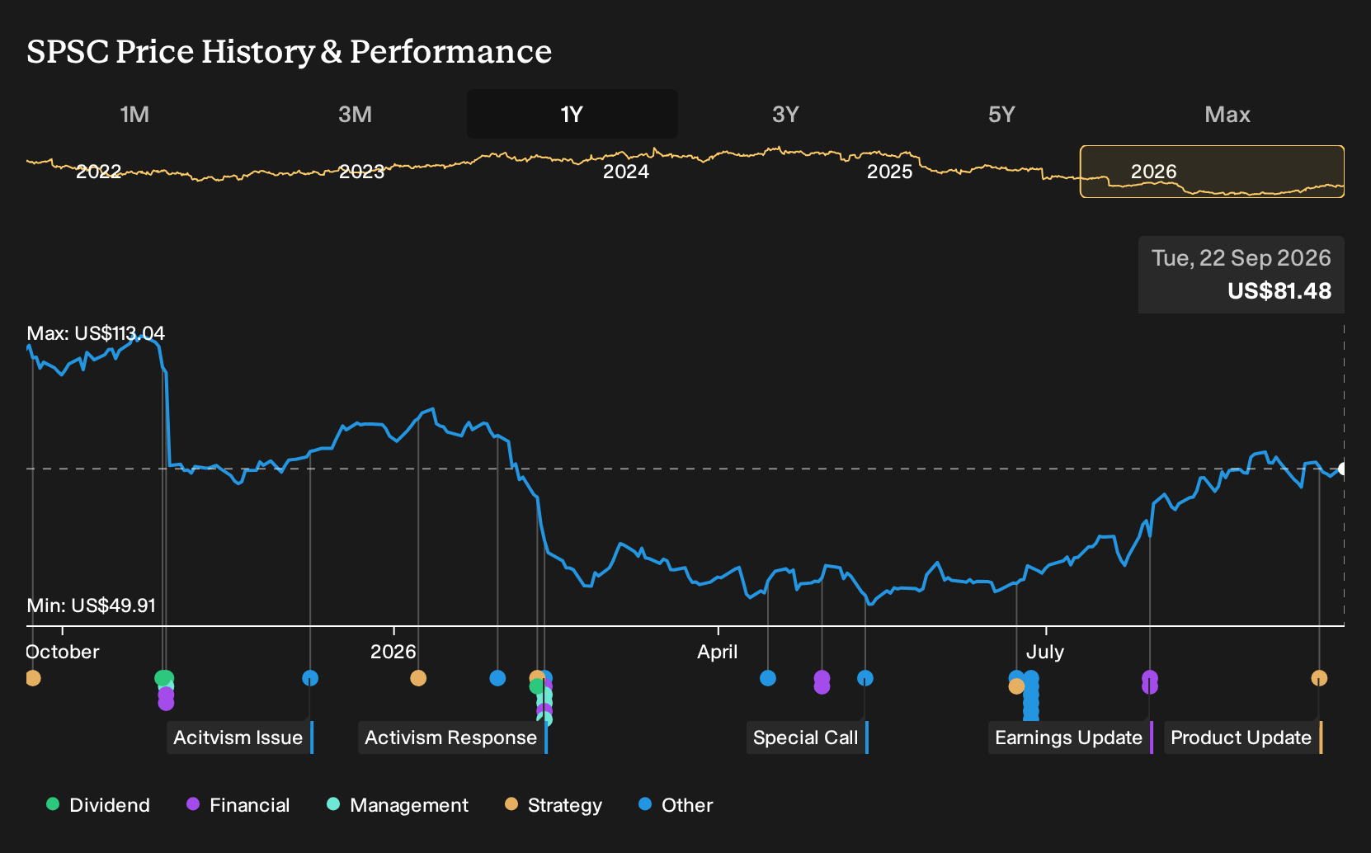
Task: Click the Tue, 22 Sep 2026 date
Action: click(1241, 258)
